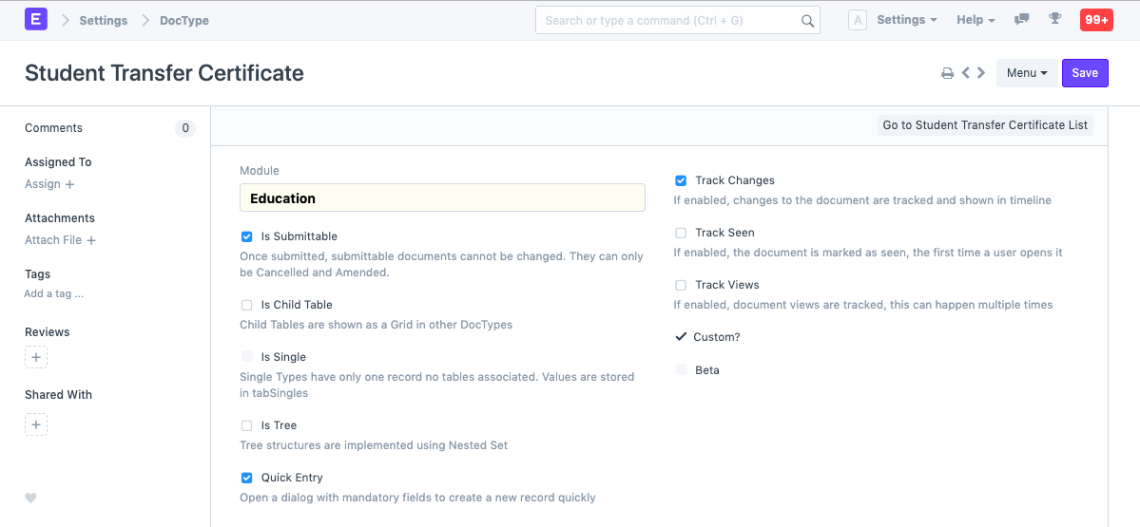
Task: Add a review with plus box
Action: [36, 358]
